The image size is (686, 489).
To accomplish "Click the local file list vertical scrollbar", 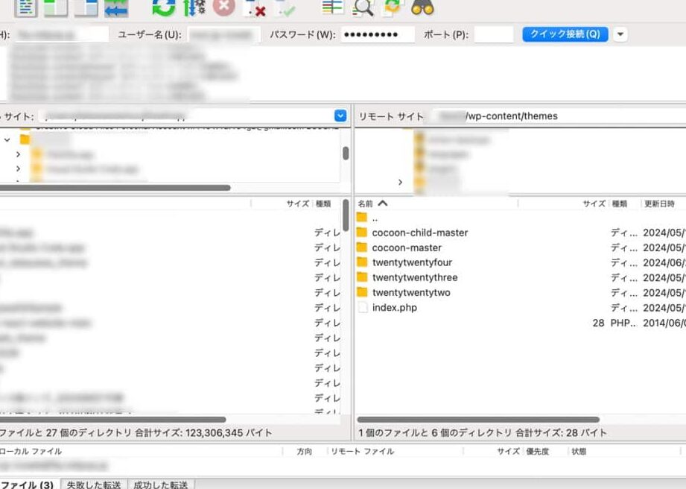I will tap(346, 215).
